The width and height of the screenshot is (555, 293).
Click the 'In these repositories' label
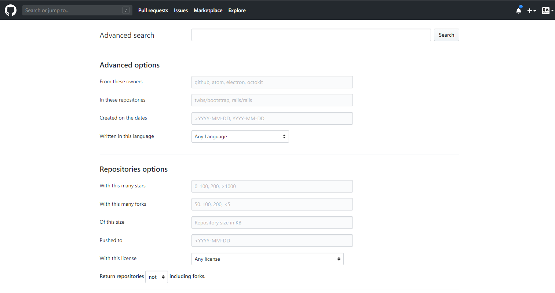coord(123,100)
